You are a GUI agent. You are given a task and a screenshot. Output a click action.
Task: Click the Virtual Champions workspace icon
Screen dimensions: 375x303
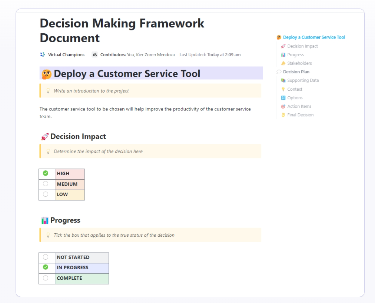(42, 54)
